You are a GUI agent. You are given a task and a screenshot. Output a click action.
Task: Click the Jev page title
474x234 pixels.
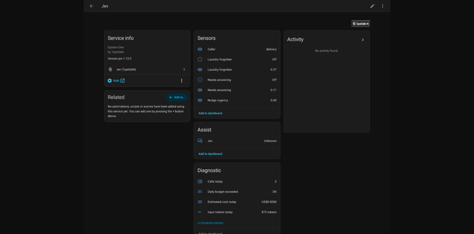(x=105, y=6)
